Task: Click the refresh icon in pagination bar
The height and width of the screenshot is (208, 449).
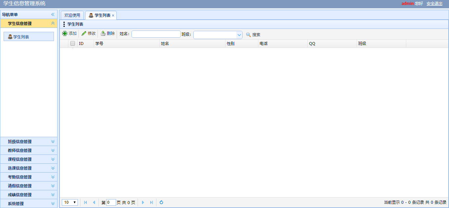Action: [x=161, y=202]
